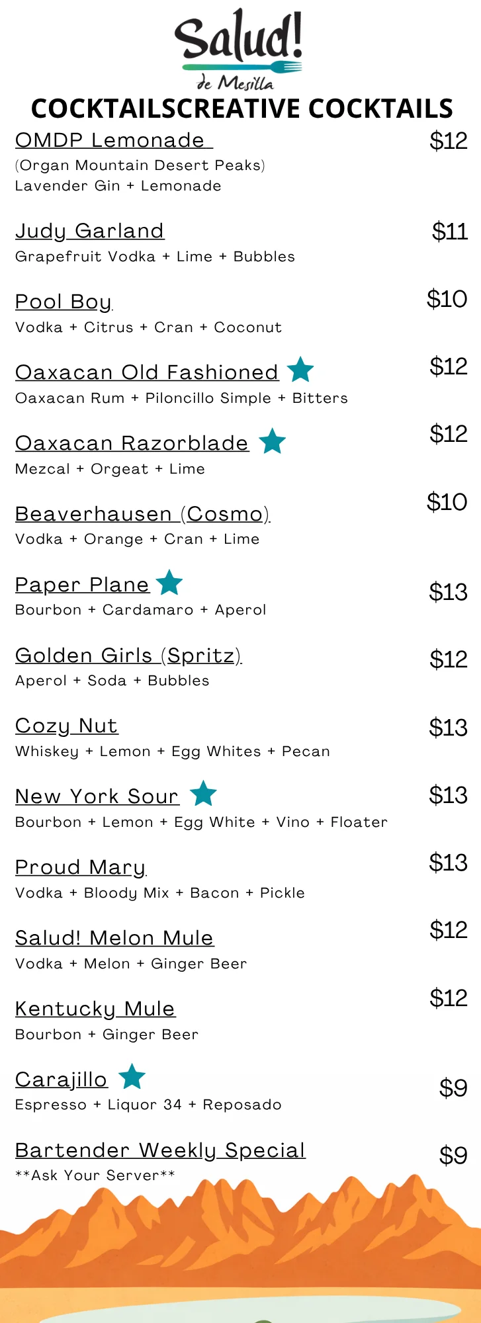Click the star beside Carajillo
This screenshot has width=481, height=1323.
pos(132,1076)
